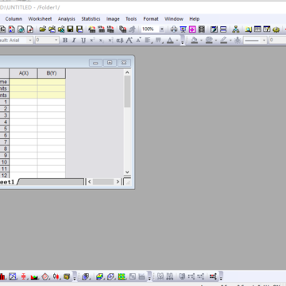Click the contour plot icon in bottom toolbar
286x286 pixels.
tap(122, 276)
